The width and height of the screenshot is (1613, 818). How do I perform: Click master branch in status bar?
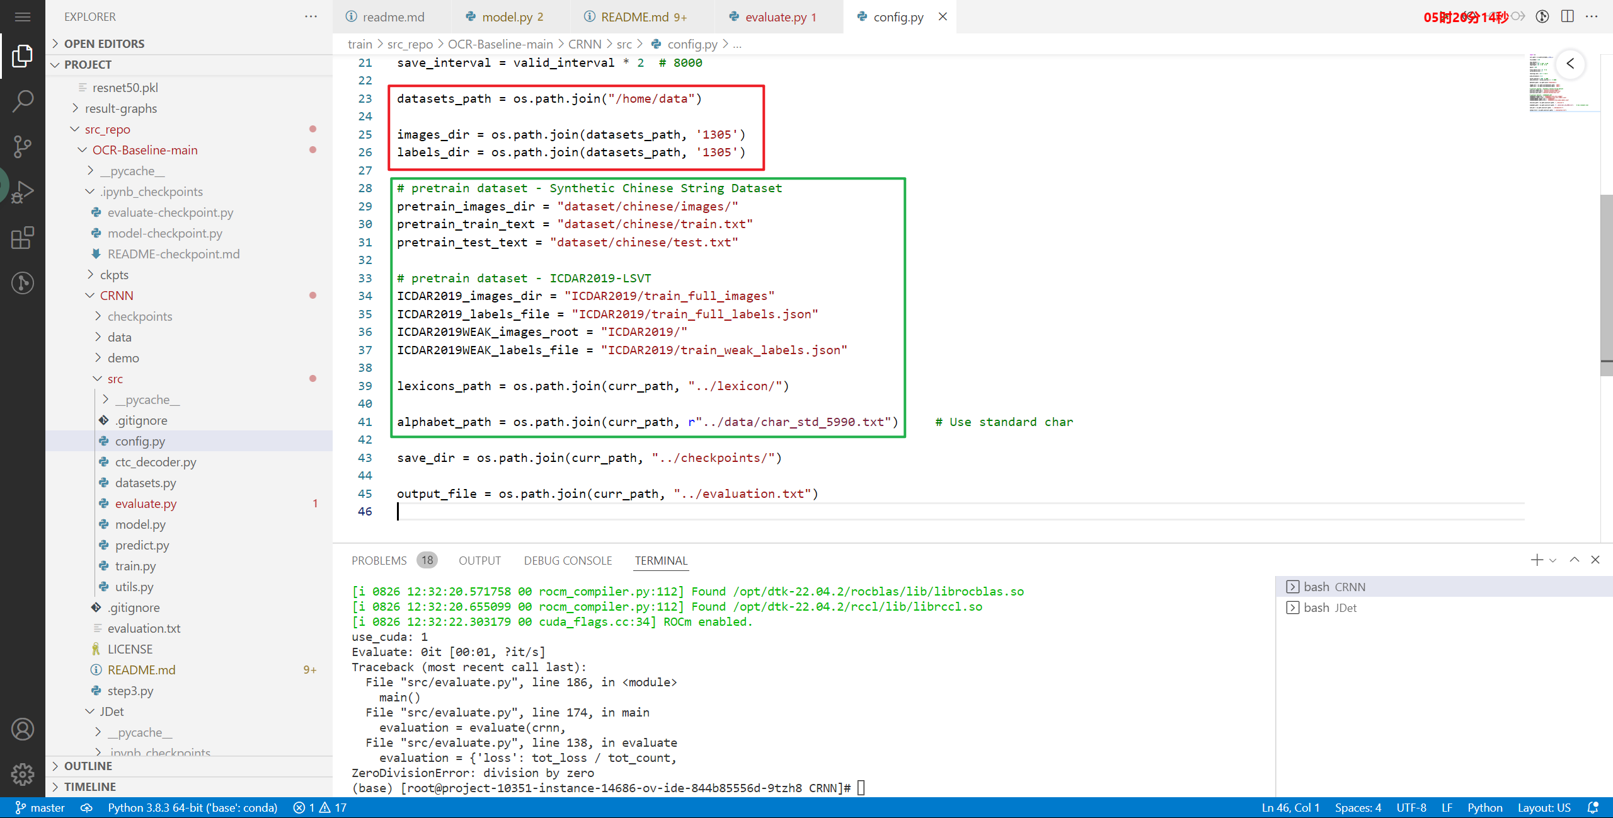click(x=40, y=807)
